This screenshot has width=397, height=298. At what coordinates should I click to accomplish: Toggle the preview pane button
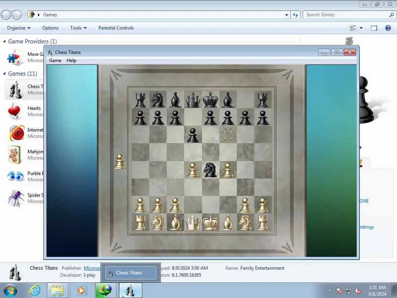(x=374, y=28)
